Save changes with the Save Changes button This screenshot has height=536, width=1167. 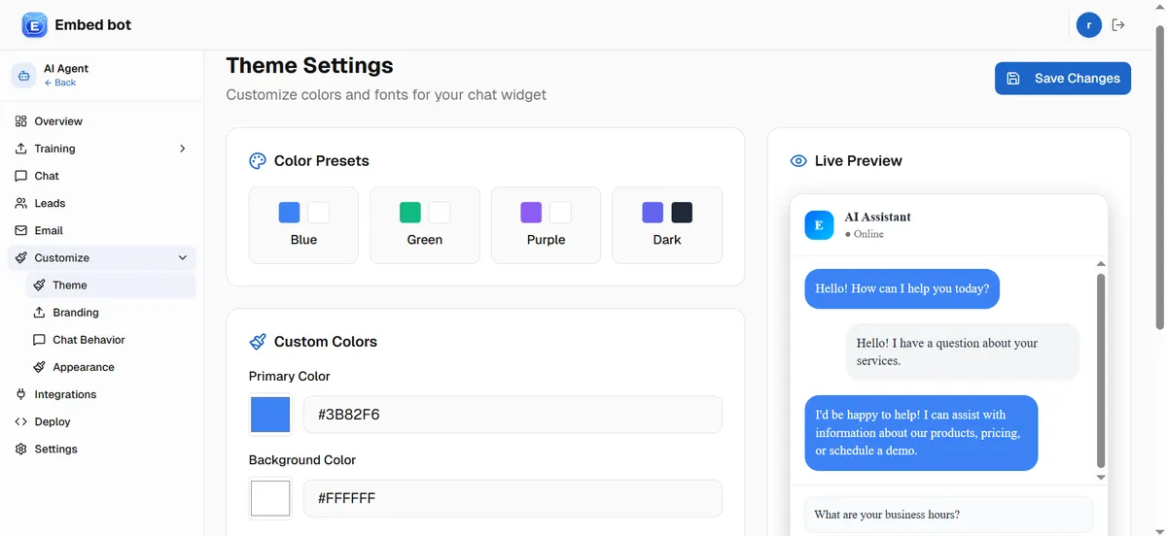(x=1062, y=79)
